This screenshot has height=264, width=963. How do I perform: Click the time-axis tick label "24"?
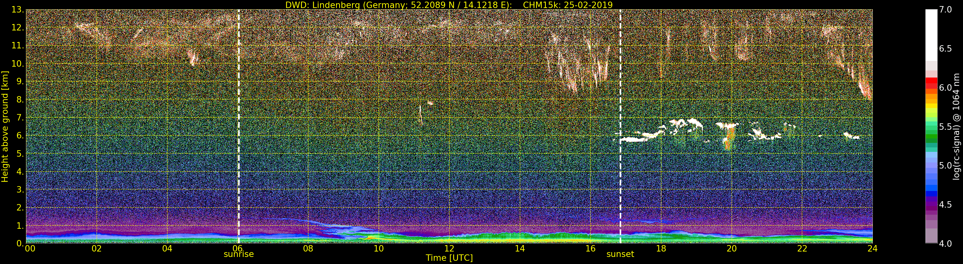(873, 249)
